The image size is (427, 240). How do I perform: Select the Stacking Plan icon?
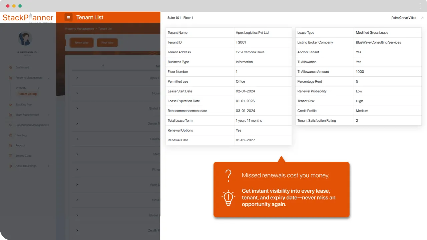click(11, 104)
